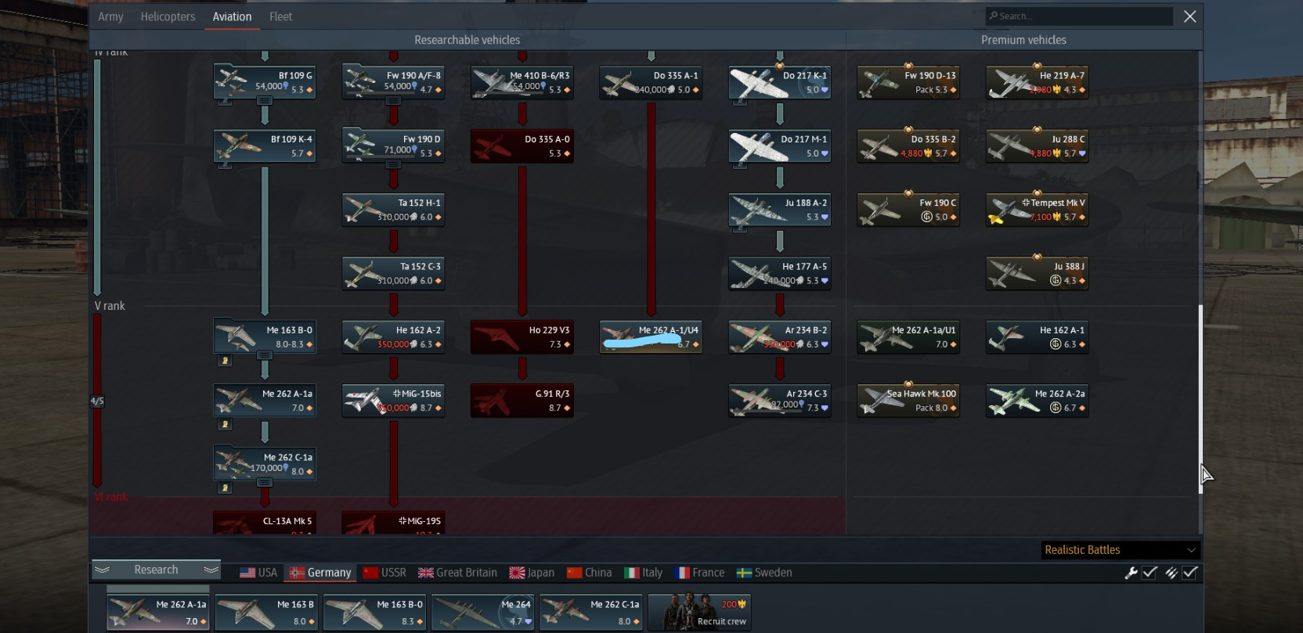Expand the group under Bf 109 G
Image resolution: width=1303 pixels, height=633 pixels.
(x=265, y=101)
